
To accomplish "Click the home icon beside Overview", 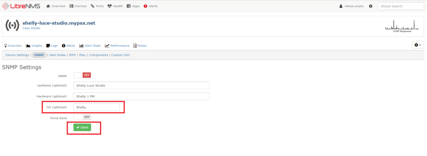I will pyautogui.click(x=48, y=6).
